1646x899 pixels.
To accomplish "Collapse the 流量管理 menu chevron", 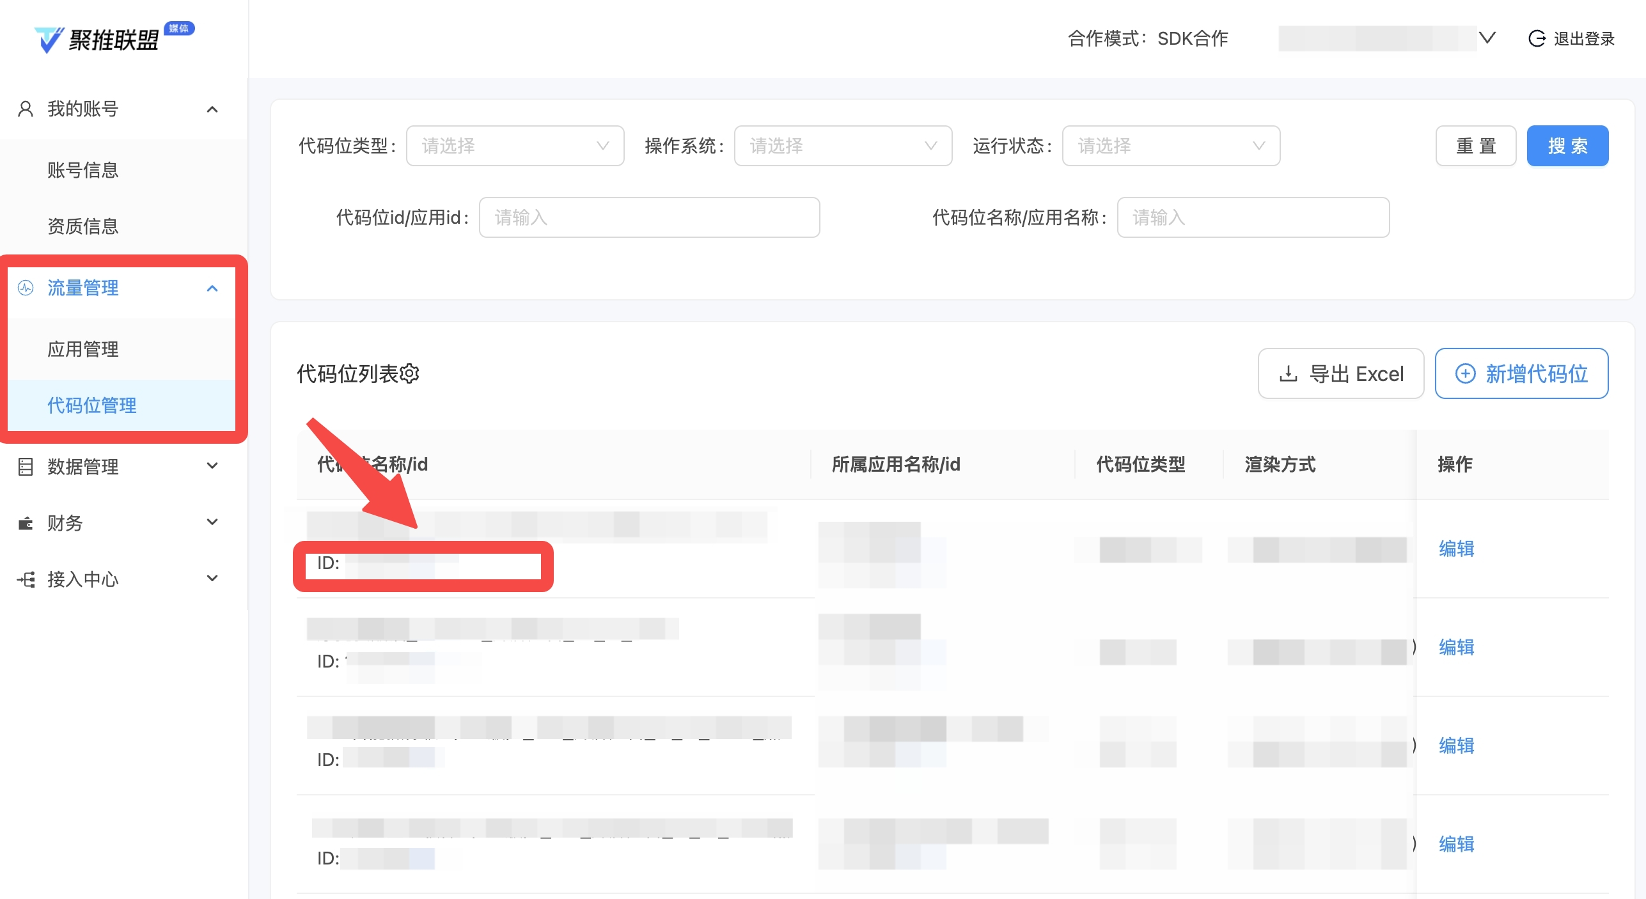I will pyautogui.click(x=212, y=288).
